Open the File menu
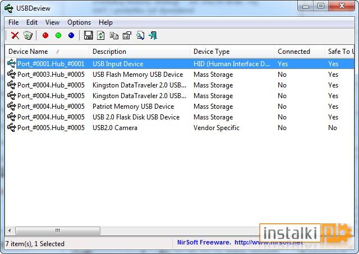Image resolution: width=359 pixels, height=254 pixels. click(x=13, y=22)
